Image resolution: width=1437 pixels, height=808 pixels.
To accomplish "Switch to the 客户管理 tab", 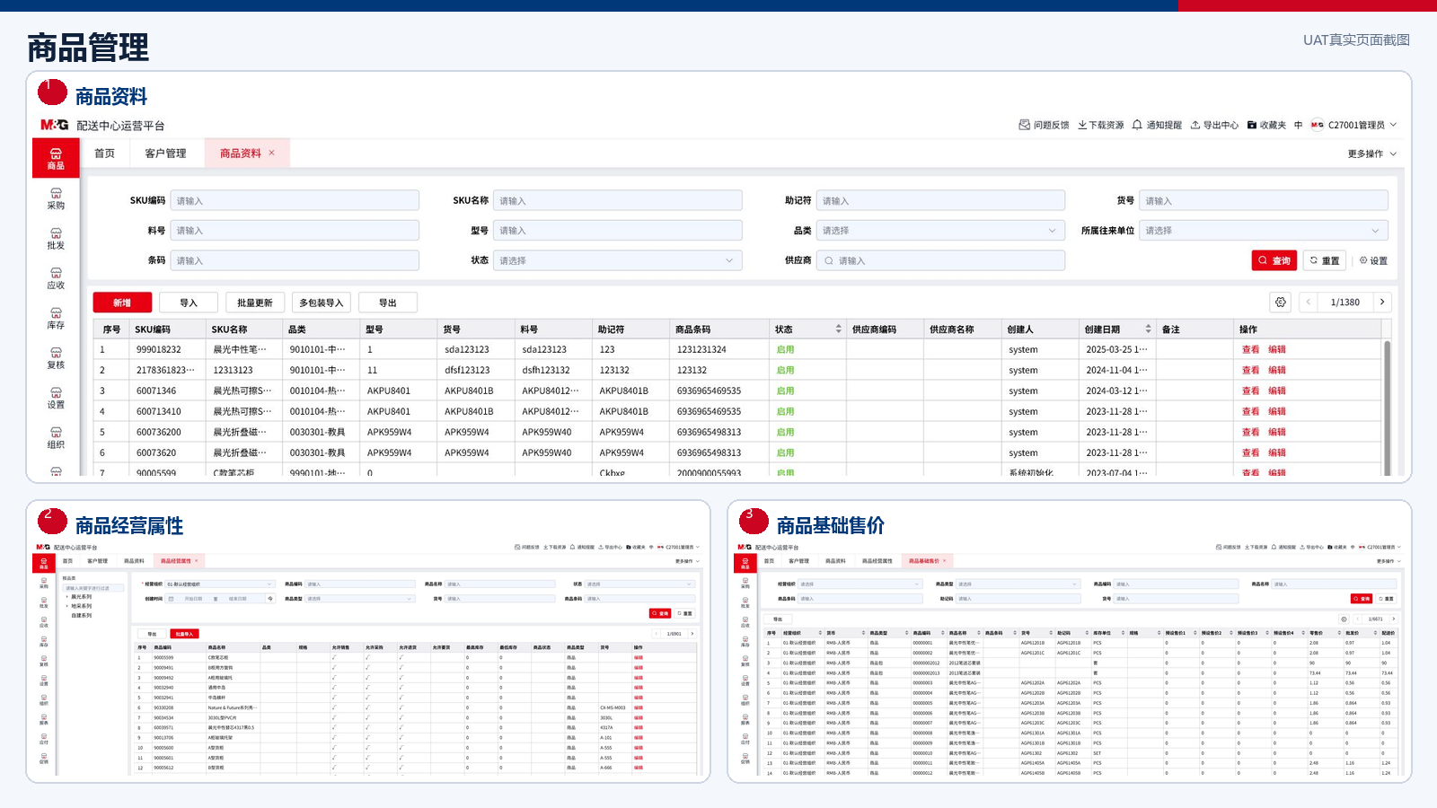I will (x=165, y=154).
